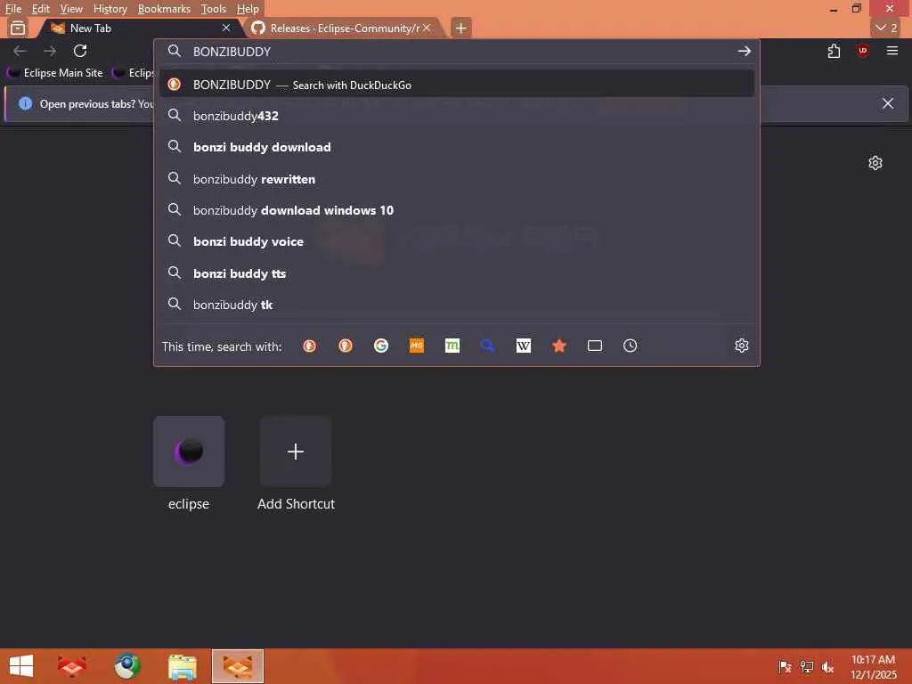Customize new tab page gear icon
This screenshot has height=684, width=912.
coord(875,163)
